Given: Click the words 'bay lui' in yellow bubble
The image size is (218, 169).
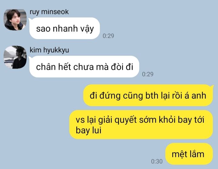Looking at the screenshot, I should pyautogui.click(x=88, y=130).
